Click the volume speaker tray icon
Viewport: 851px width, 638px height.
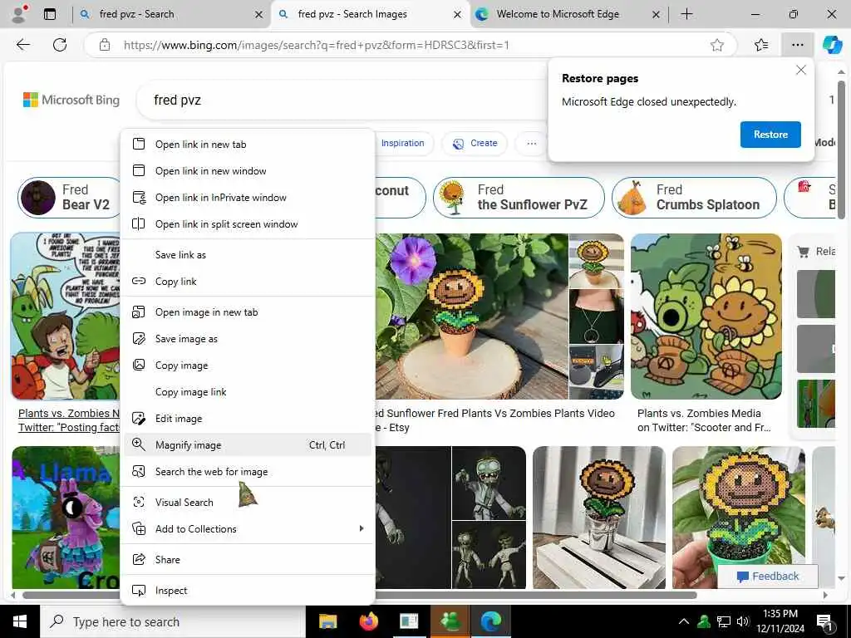click(743, 621)
